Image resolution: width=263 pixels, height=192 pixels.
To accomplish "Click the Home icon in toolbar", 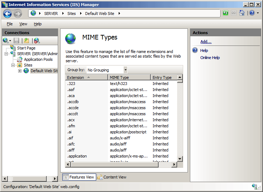I will tap(242, 13).
